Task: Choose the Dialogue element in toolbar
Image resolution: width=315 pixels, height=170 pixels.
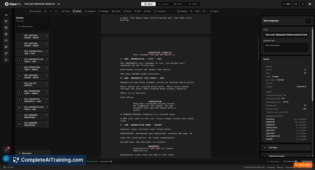Action: (x=104, y=11)
